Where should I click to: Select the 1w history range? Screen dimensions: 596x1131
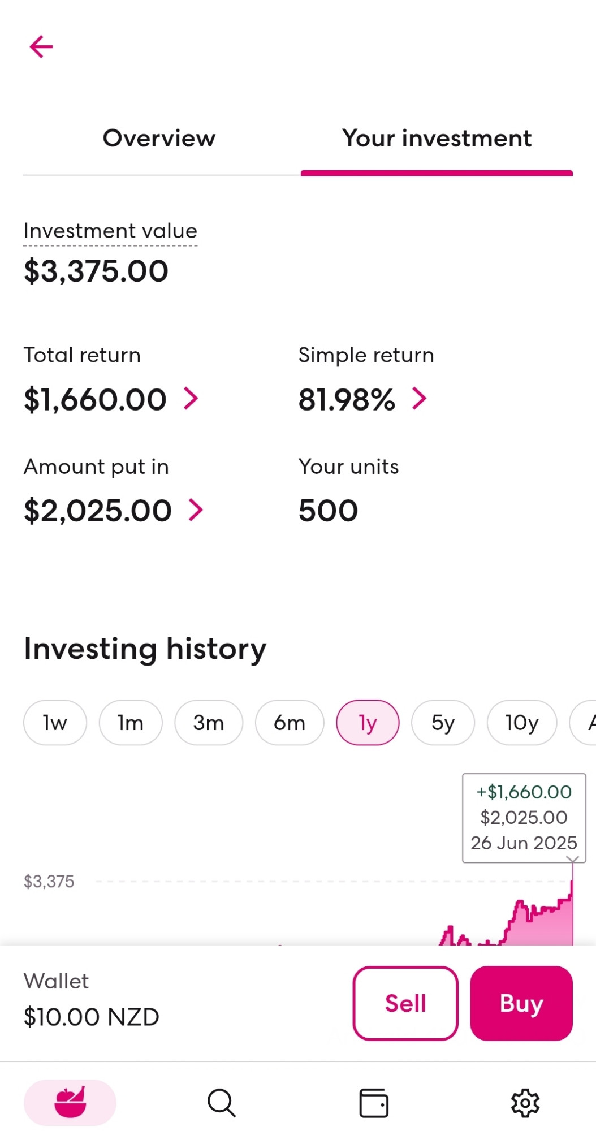click(x=55, y=723)
